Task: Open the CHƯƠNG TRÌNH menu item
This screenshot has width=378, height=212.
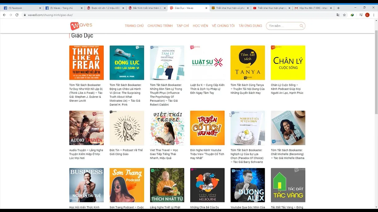Action: pos(160,26)
